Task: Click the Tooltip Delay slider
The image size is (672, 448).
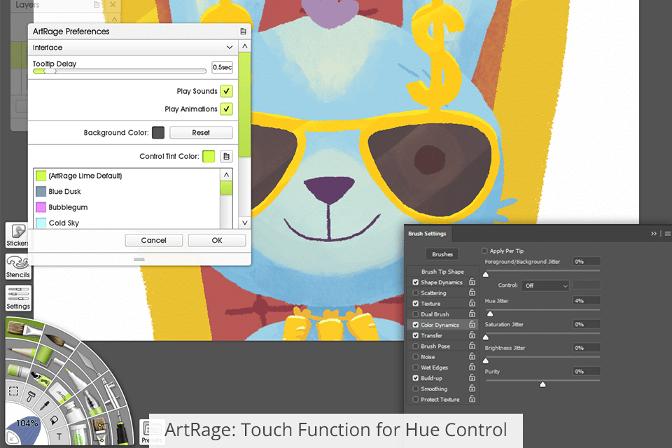Action: [x=120, y=71]
